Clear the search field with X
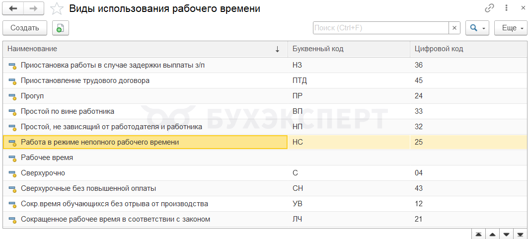This screenshot has height=239, width=529. (454, 28)
